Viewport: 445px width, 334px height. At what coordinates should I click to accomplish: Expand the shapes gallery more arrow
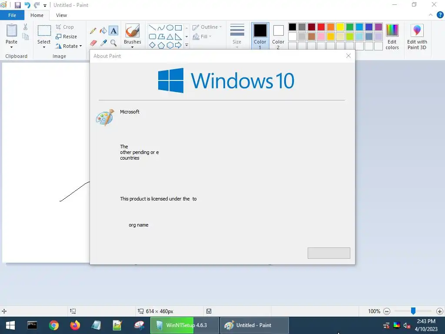tap(186, 45)
